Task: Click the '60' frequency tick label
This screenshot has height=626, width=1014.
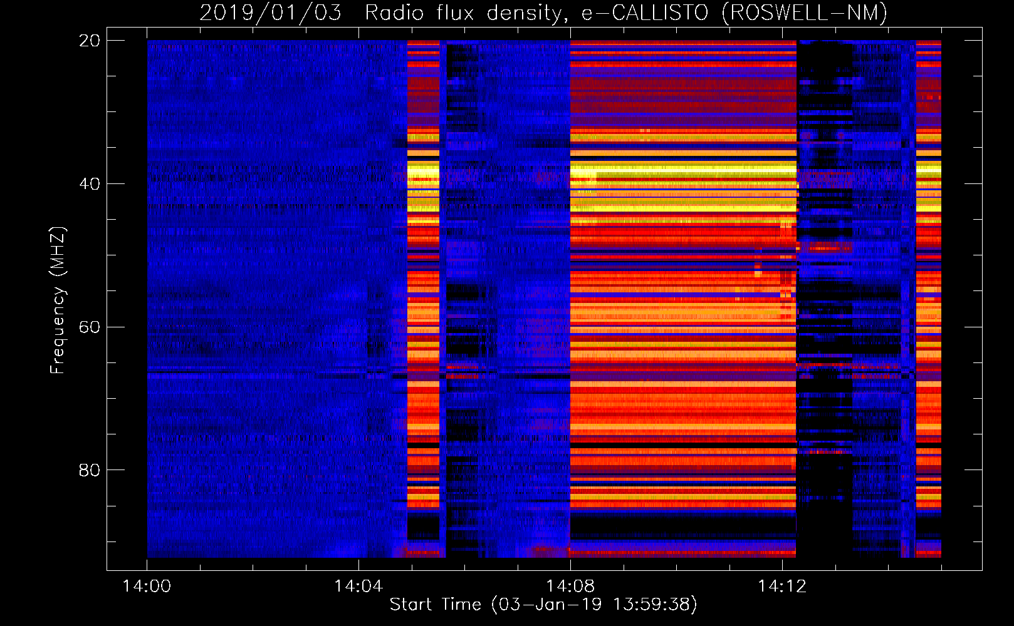Action: click(90, 327)
